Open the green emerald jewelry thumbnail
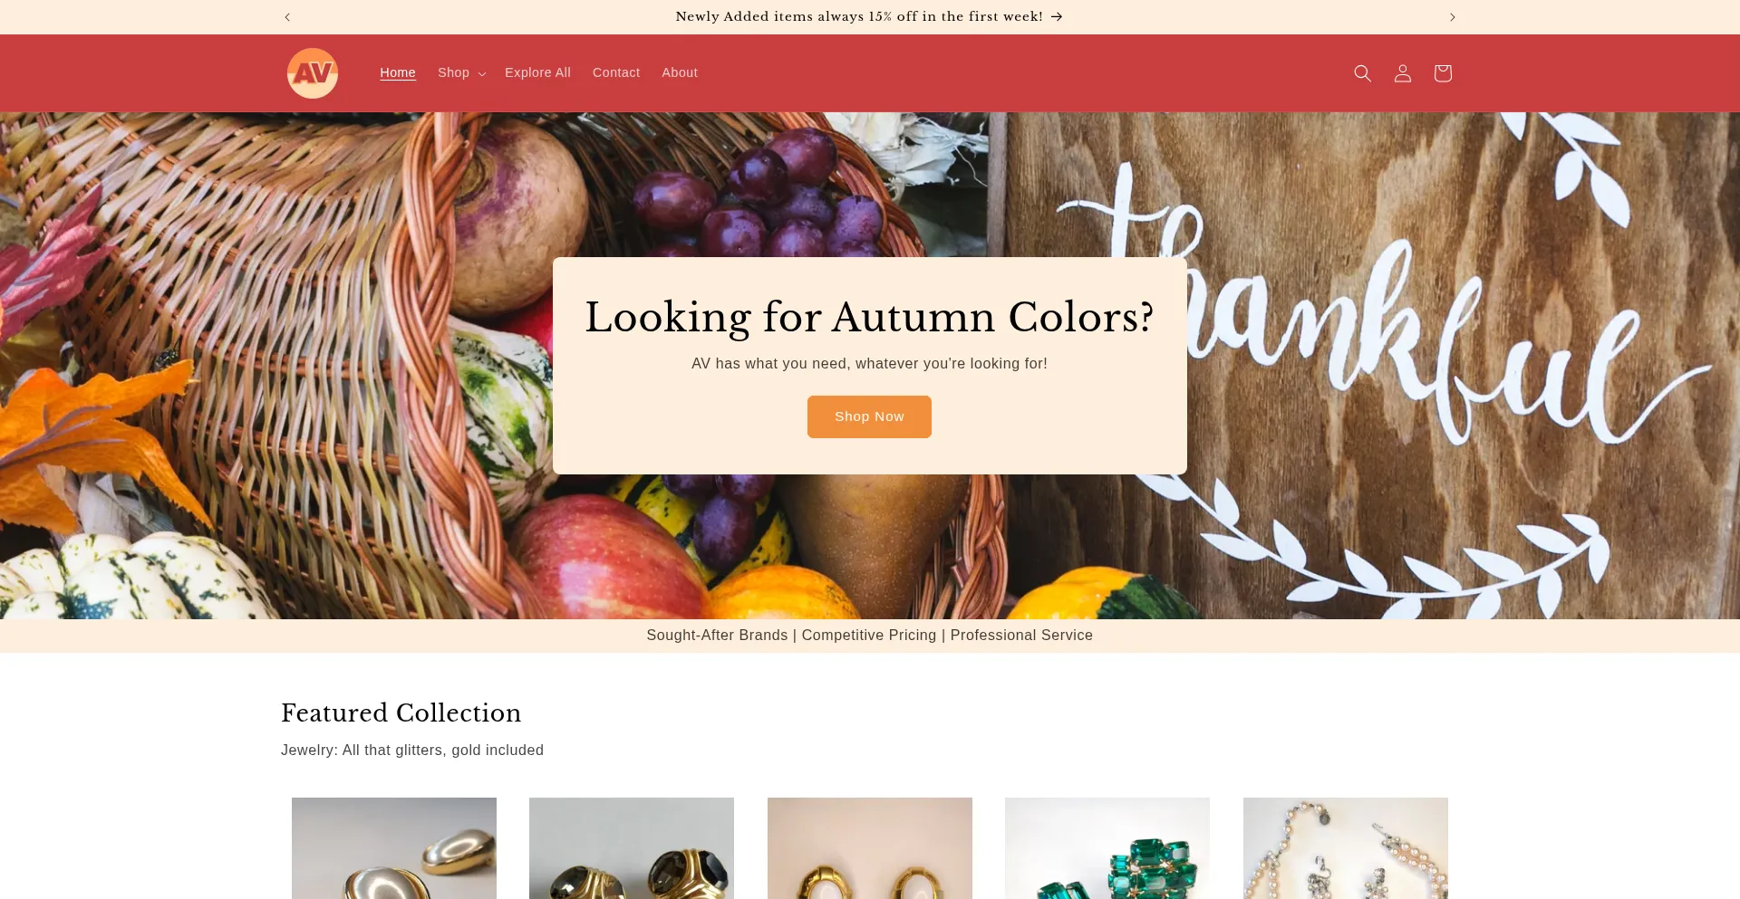 tap(1107, 848)
